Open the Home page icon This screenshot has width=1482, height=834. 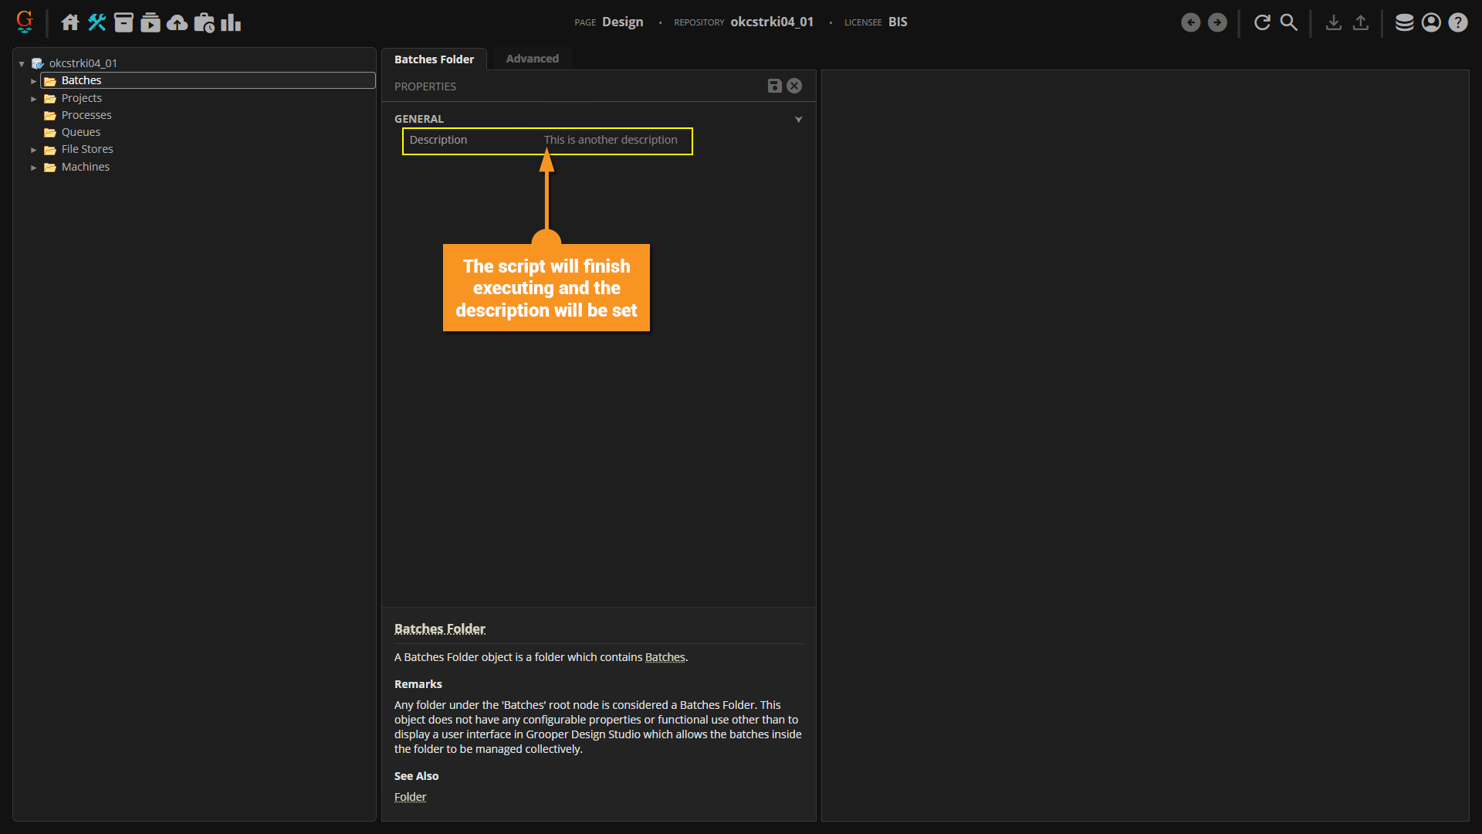pos(70,22)
